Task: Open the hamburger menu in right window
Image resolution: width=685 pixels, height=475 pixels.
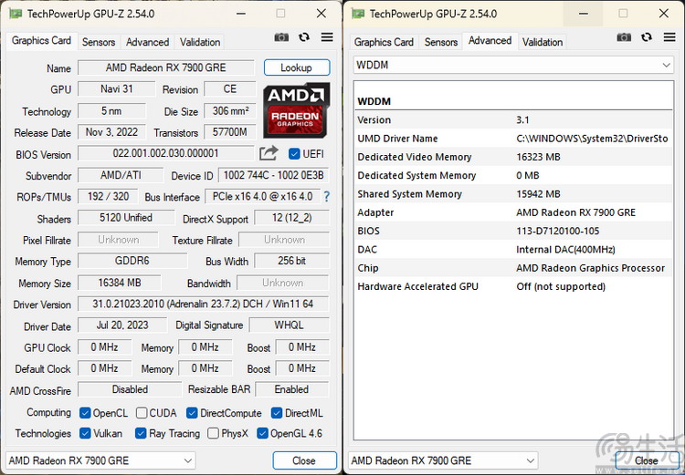Action: click(x=669, y=38)
